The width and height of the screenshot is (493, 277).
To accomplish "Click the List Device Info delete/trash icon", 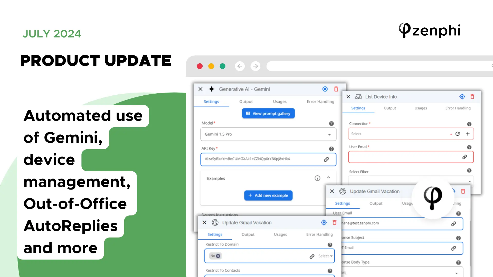I will (472, 96).
